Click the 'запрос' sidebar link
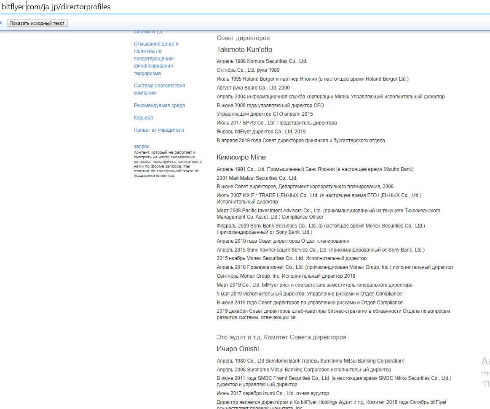 pyautogui.click(x=142, y=146)
